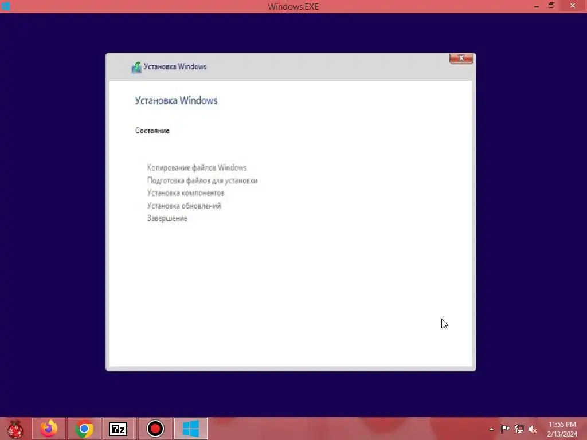The image size is (587, 440).
Task: Select the 'Копирование файлов Windows' step text
Action: pyautogui.click(x=197, y=168)
